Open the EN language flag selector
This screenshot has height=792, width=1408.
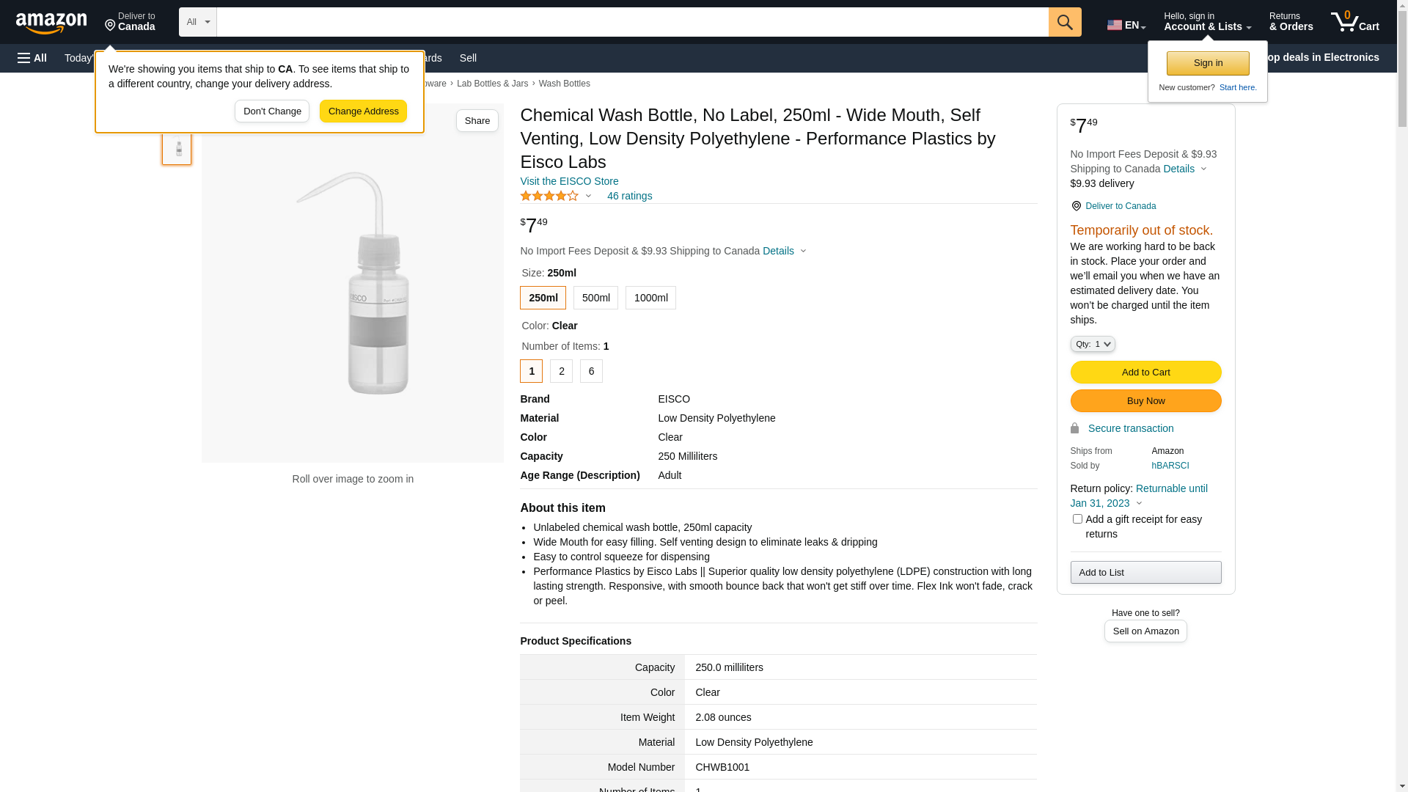point(1126,25)
